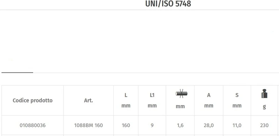Click the UNI/ISO 5748 heading
Viewport: 279px width, 136px height.
pyautogui.click(x=168, y=3)
